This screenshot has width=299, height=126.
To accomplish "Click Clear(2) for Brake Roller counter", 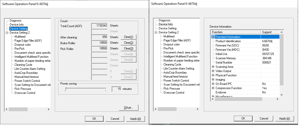I will click(x=128, y=43).
